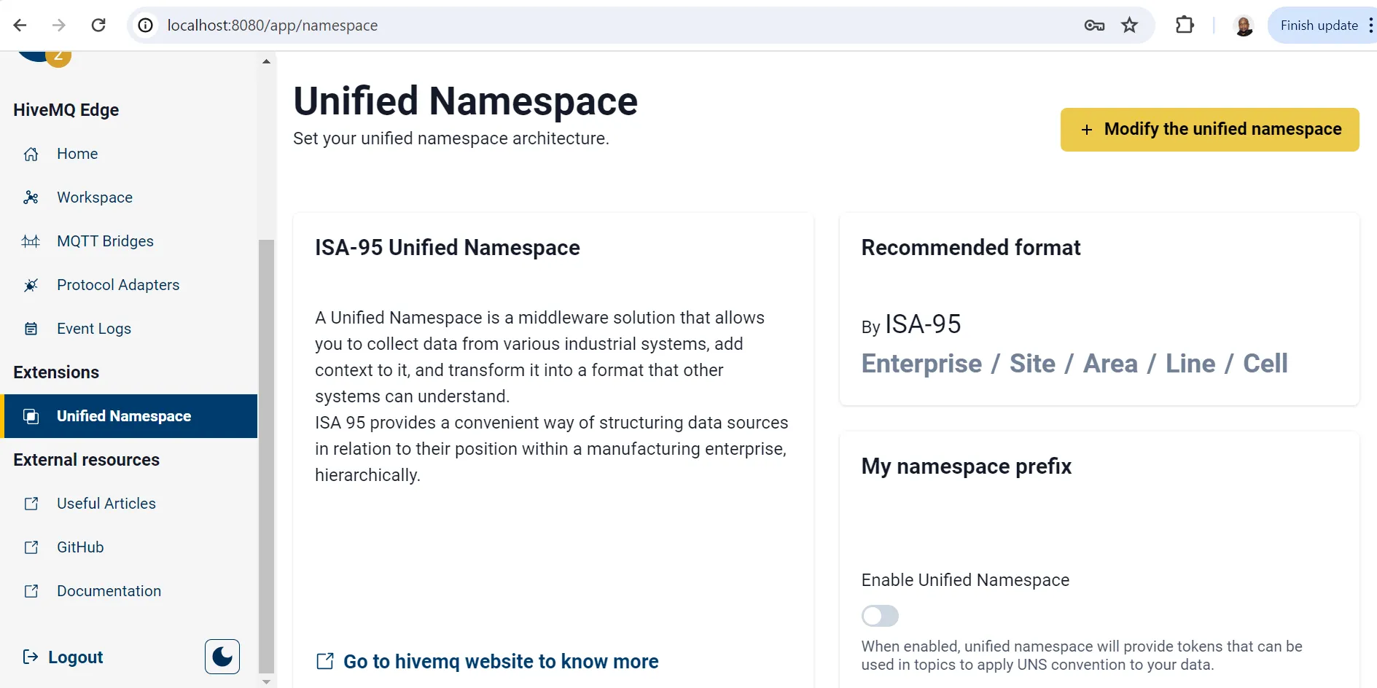Bookmark this page with the star icon
Viewport: 1377px width, 688px height.
point(1129,26)
